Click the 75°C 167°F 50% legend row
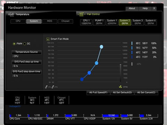The width and height of the screenshot is (167, 125). tap(144, 48)
